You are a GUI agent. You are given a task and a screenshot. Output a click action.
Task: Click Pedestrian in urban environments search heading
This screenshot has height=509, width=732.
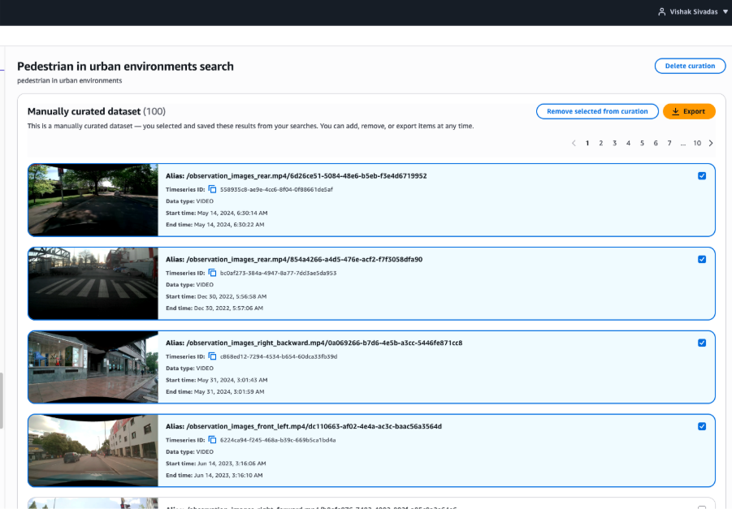125,67
